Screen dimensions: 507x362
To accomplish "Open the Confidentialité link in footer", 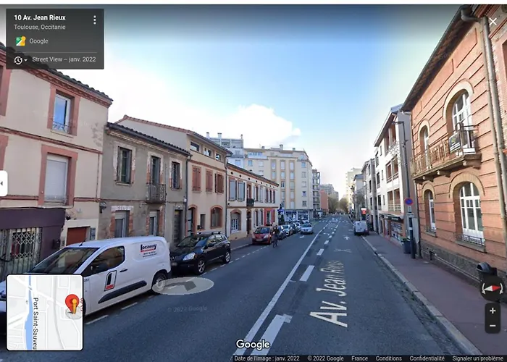I will tap(427, 358).
